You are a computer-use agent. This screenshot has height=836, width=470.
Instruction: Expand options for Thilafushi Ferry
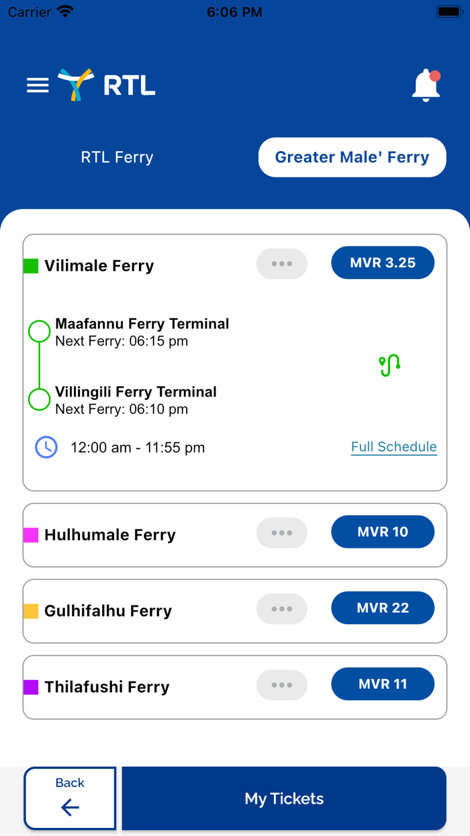[x=281, y=685]
